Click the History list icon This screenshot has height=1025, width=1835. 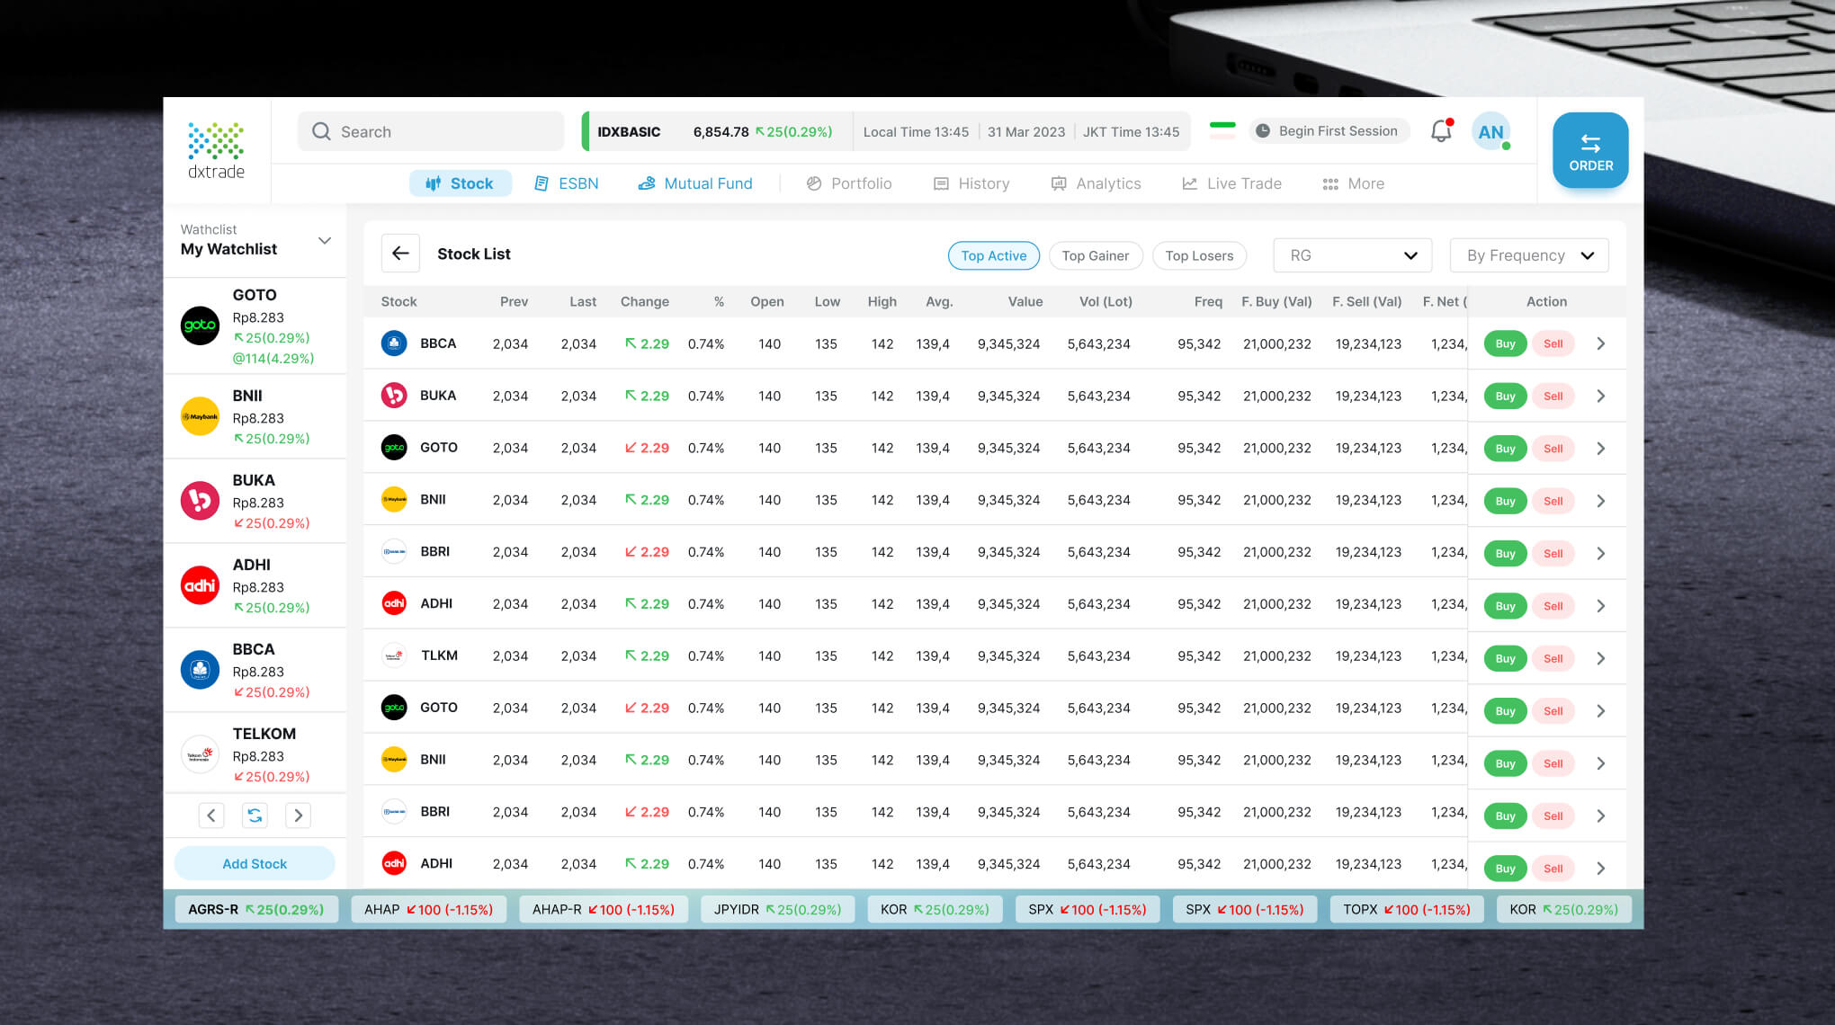coord(941,183)
